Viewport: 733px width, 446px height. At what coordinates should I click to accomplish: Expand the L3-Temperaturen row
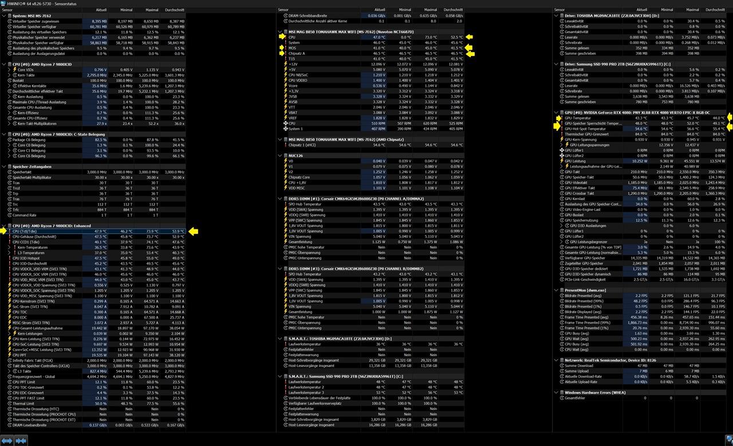point(9,253)
